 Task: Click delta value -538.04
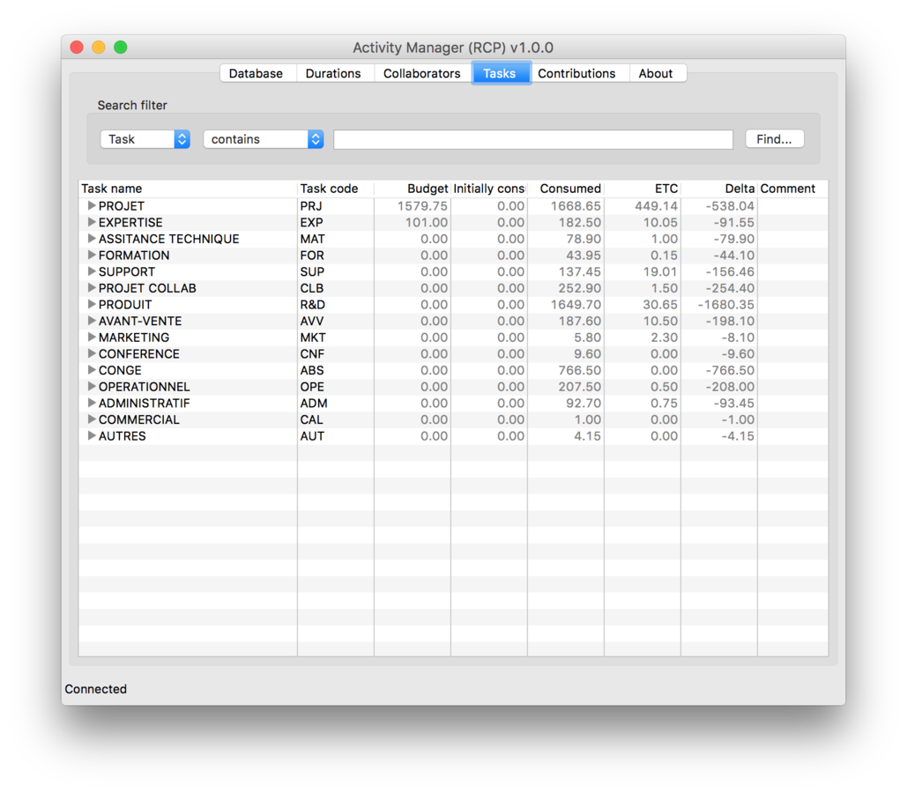tap(730, 206)
